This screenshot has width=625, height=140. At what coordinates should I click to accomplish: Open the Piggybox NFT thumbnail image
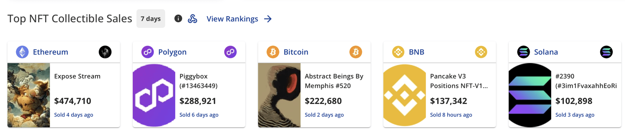154,95
